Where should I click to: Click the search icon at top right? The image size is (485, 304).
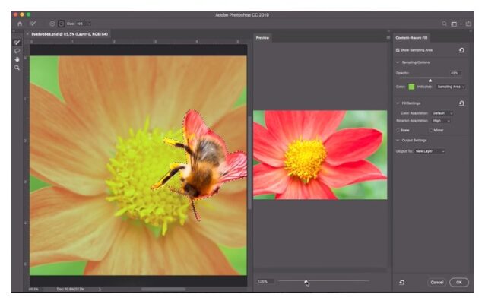click(444, 24)
